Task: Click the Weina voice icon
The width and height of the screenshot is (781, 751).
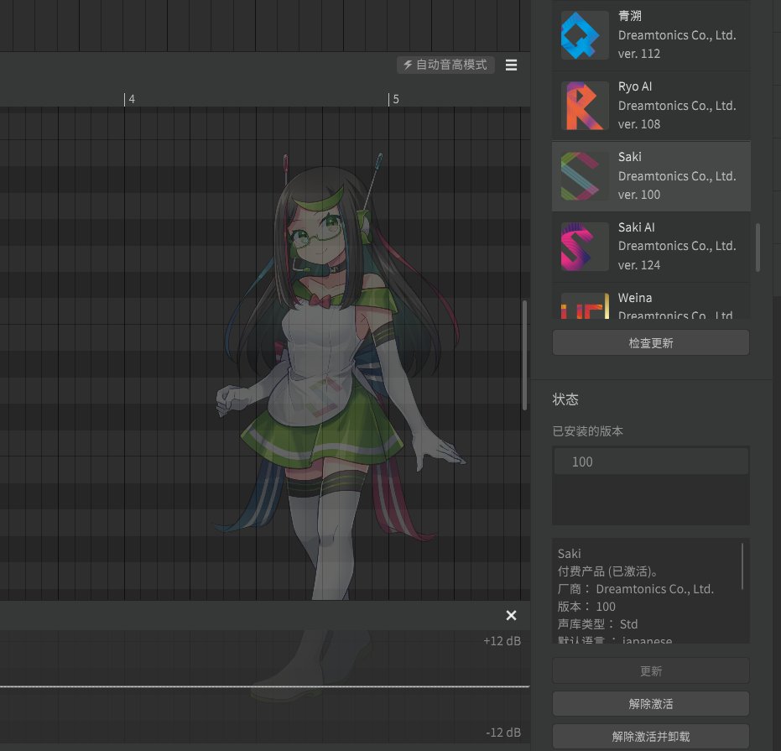Action: point(585,305)
